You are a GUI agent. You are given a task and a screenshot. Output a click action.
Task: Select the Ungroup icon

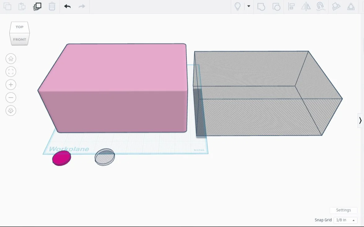pos(276,6)
